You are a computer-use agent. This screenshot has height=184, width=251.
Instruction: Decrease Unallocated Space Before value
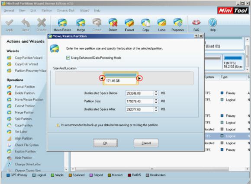point(156,95)
